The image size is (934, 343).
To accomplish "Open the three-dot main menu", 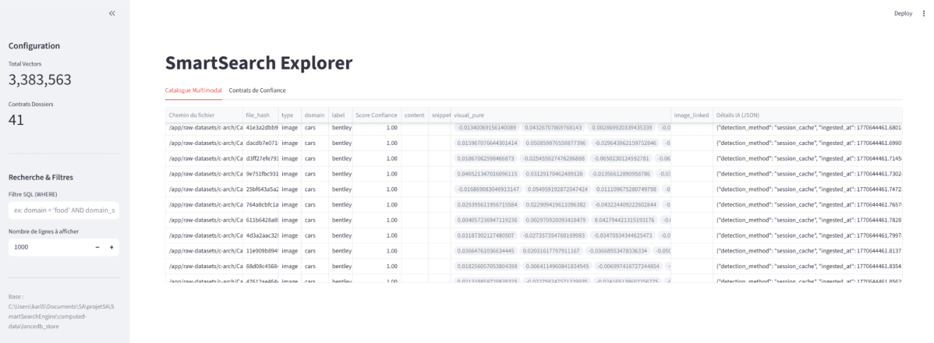I will tap(924, 13).
